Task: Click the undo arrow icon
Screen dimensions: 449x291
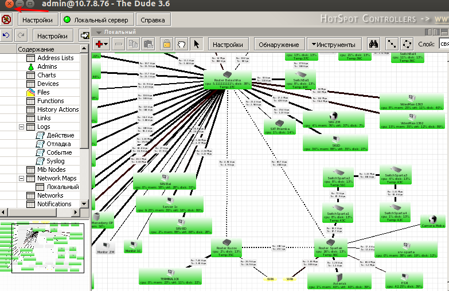Action: point(6,36)
